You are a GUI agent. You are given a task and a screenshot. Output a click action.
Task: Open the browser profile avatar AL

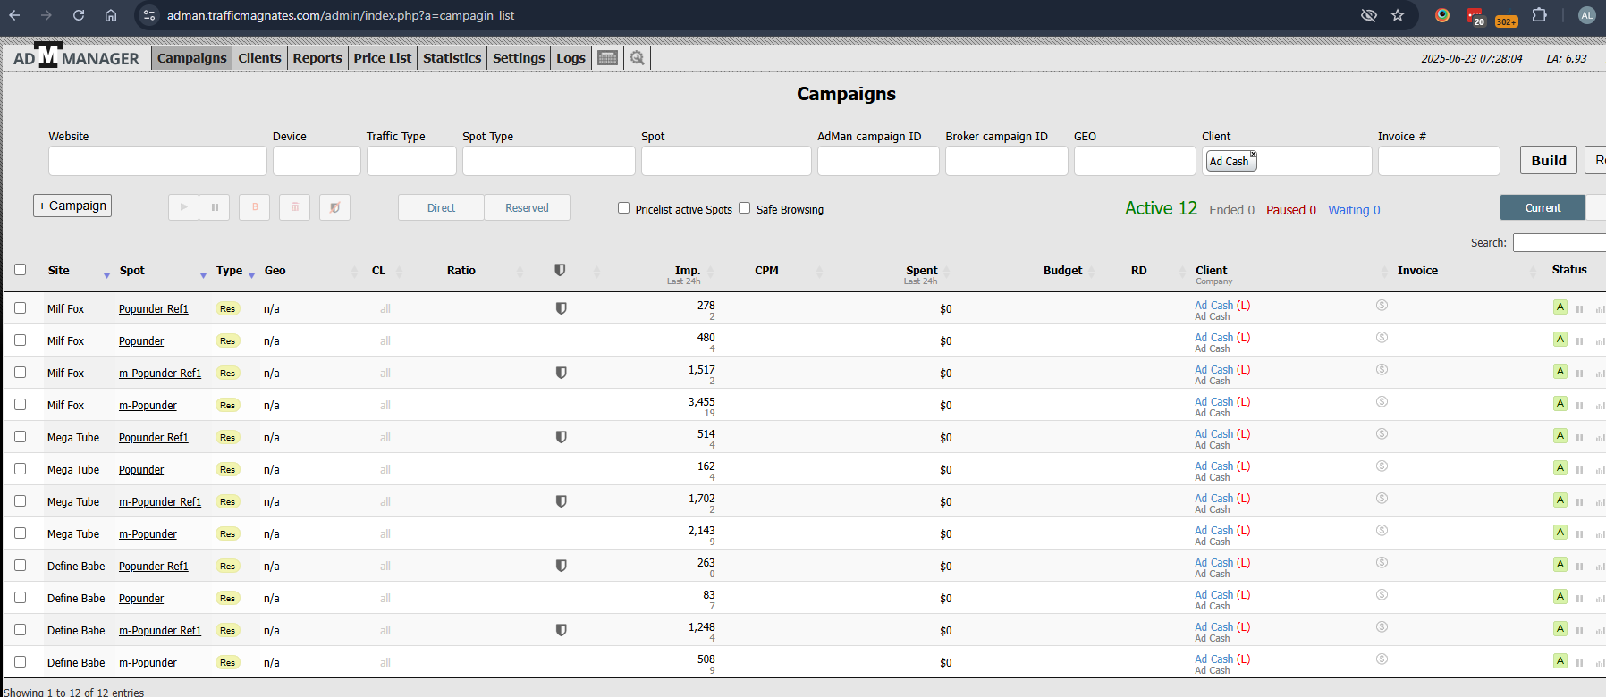(1587, 15)
